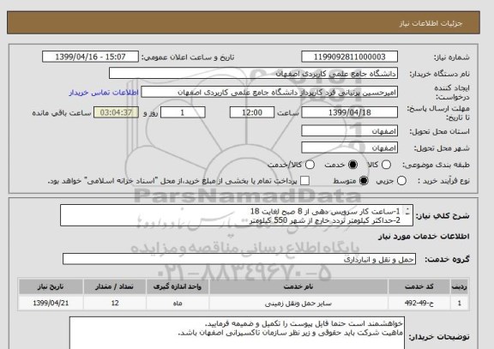
Task: Click the remaining days field showing 1
Action: [183, 112]
